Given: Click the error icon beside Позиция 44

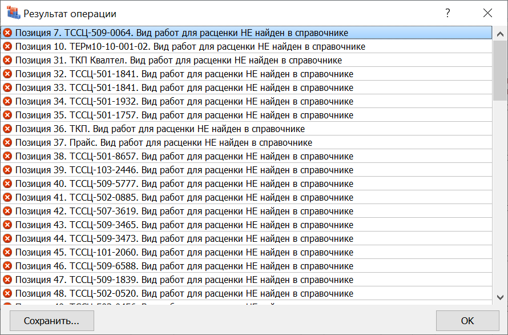Looking at the screenshot, I should (x=7, y=238).
